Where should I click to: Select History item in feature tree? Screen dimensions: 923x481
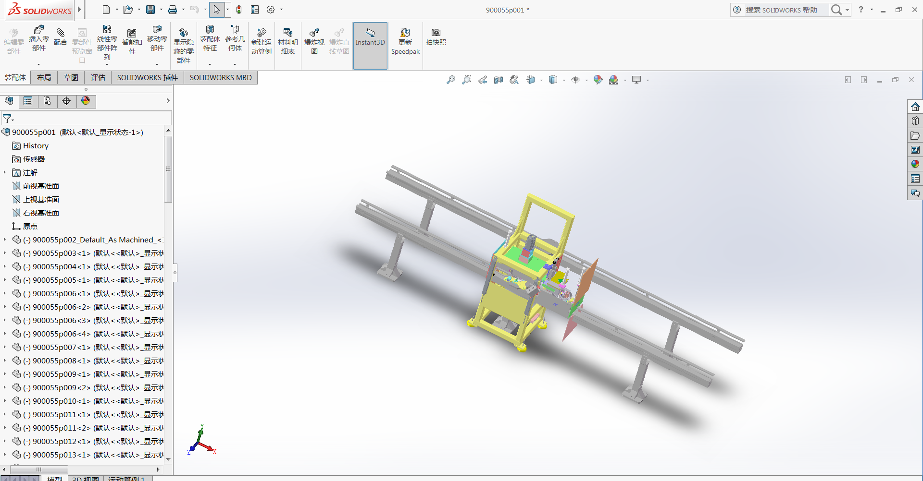[x=36, y=145]
